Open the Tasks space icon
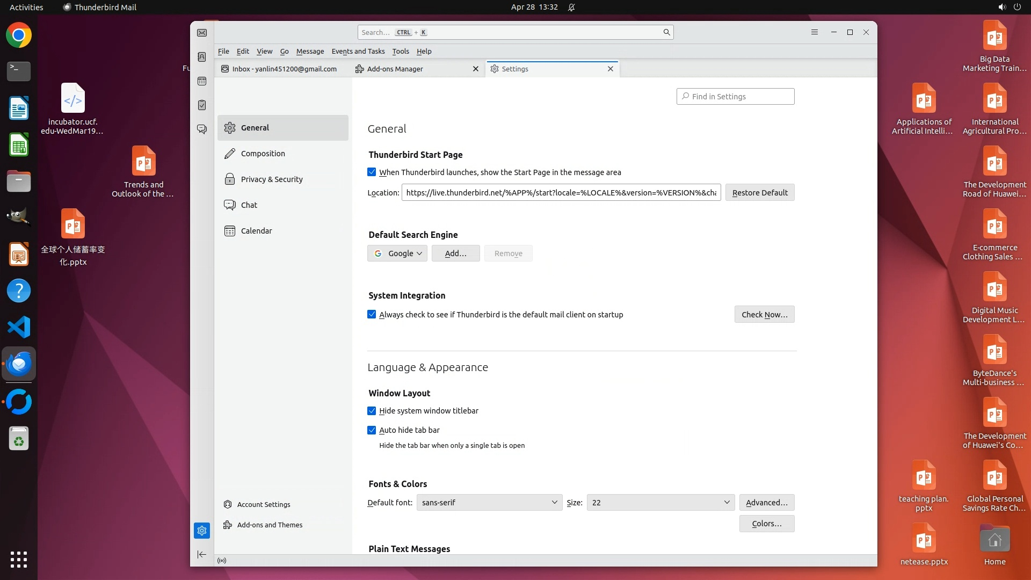 [x=202, y=105]
